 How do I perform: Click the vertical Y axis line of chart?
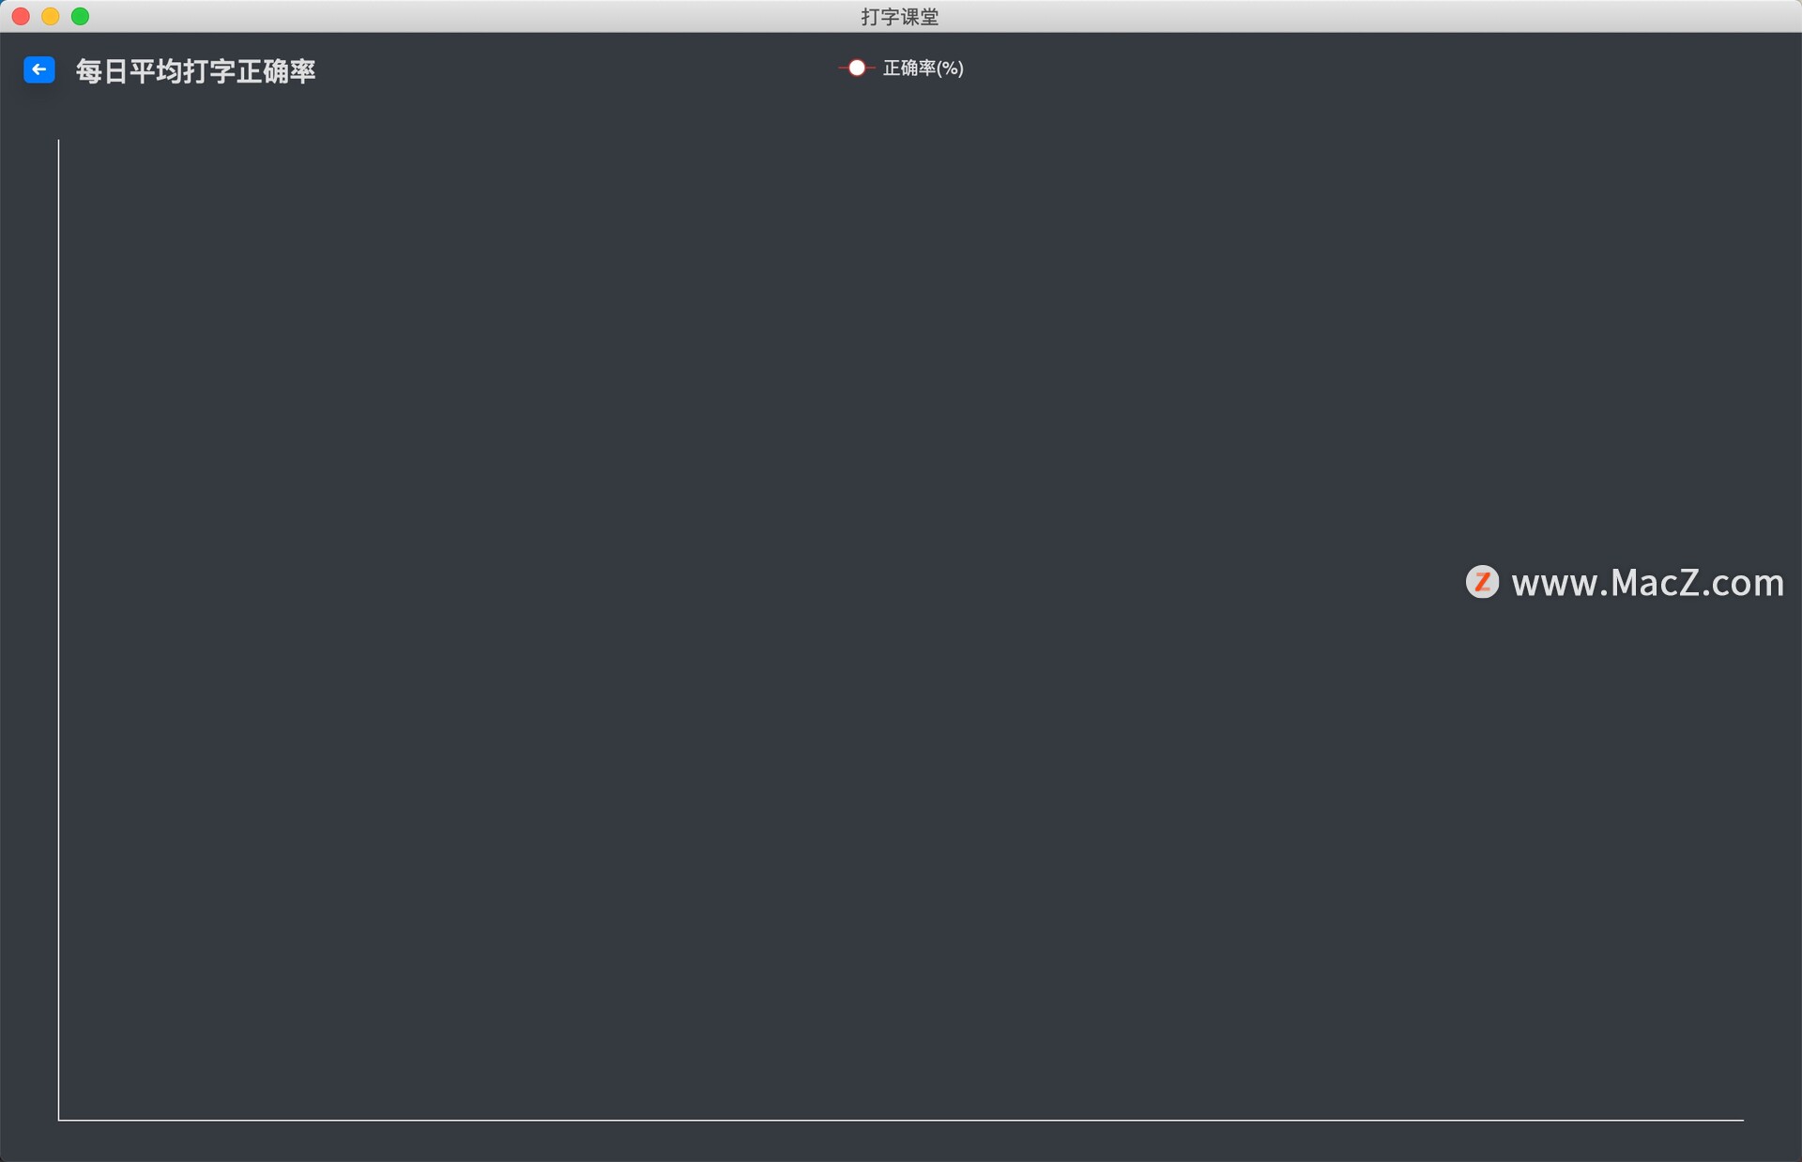(58, 629)
